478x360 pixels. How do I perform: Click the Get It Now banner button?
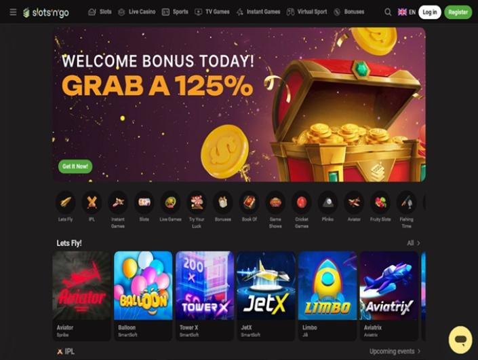(75, 166)
